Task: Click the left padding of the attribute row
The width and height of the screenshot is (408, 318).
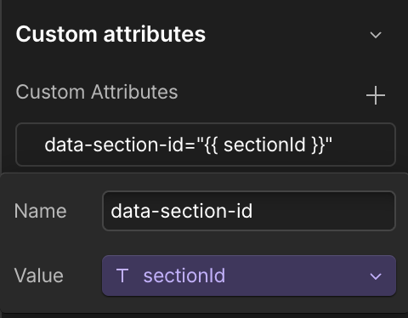Action: pos(30,145)
